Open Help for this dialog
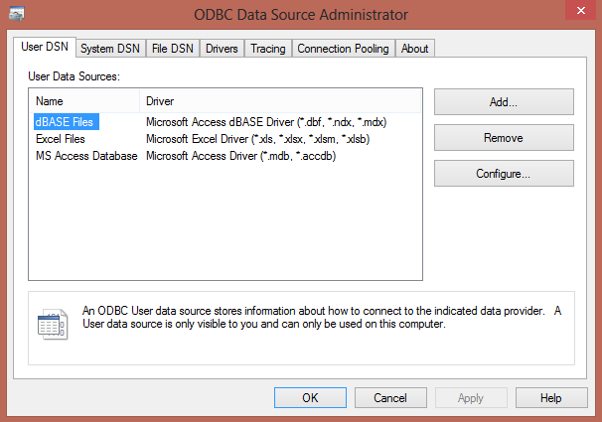 point(551,398)
